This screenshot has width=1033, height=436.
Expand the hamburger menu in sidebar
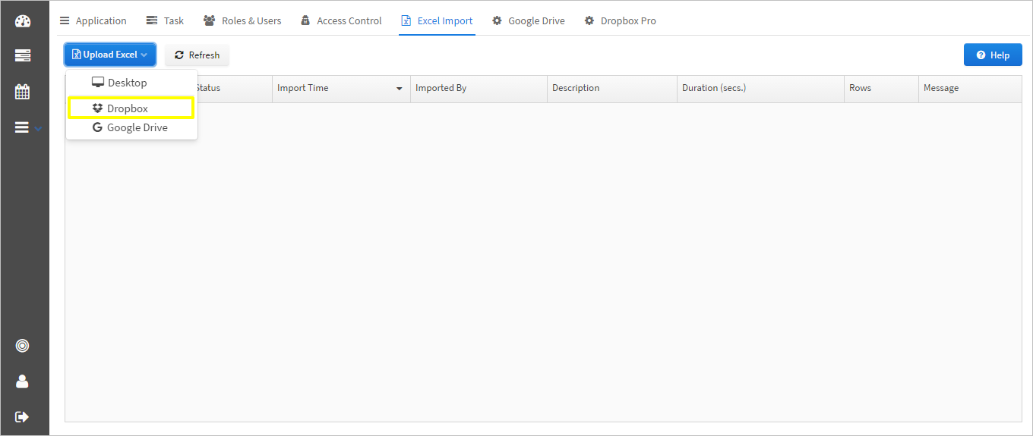[28, 128]
